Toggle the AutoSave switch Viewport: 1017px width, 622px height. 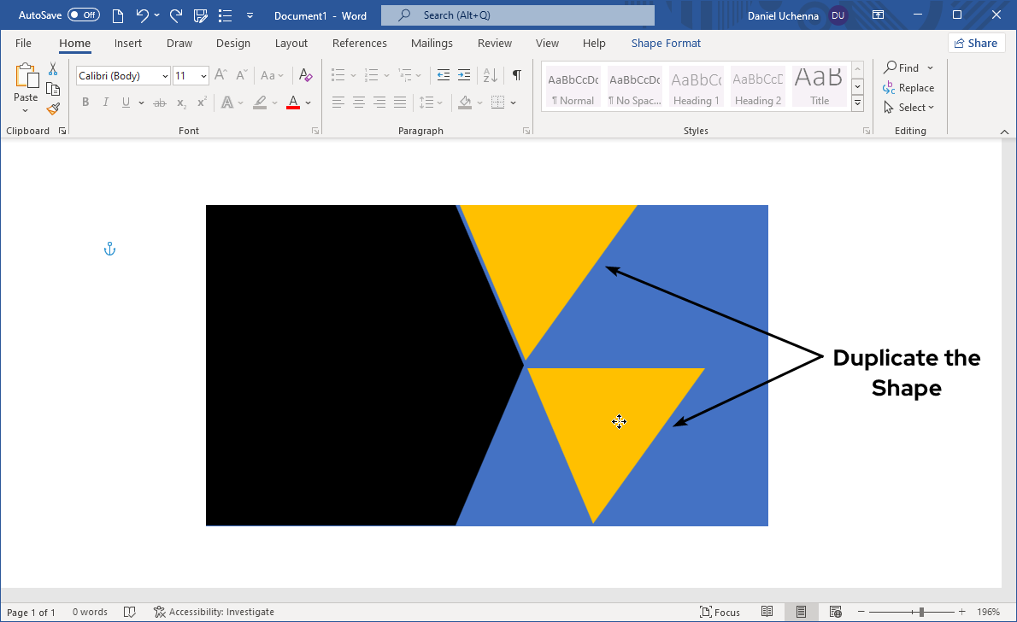[x=83, y=15]
